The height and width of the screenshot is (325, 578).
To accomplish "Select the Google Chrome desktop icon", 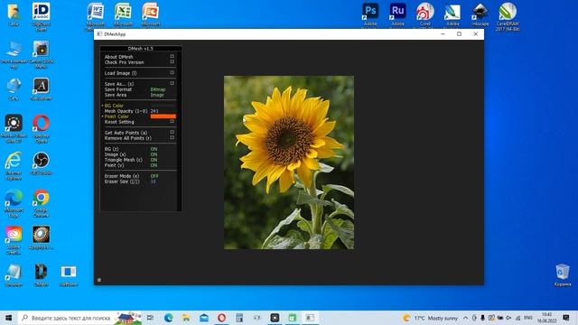I will (41, 202).
